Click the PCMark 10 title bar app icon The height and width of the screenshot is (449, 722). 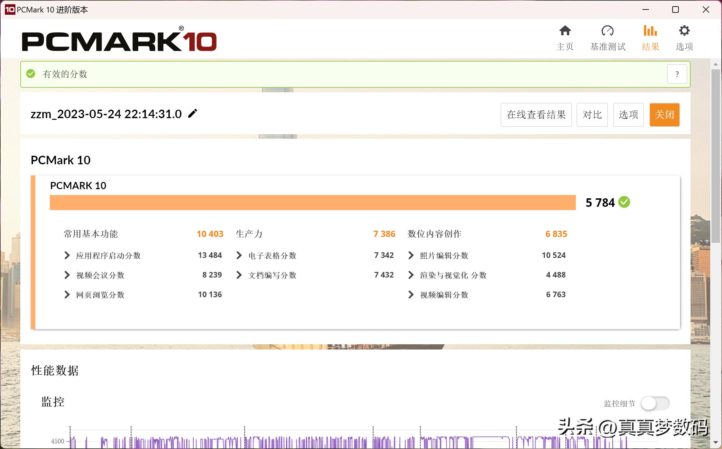(x=10, y=9)
